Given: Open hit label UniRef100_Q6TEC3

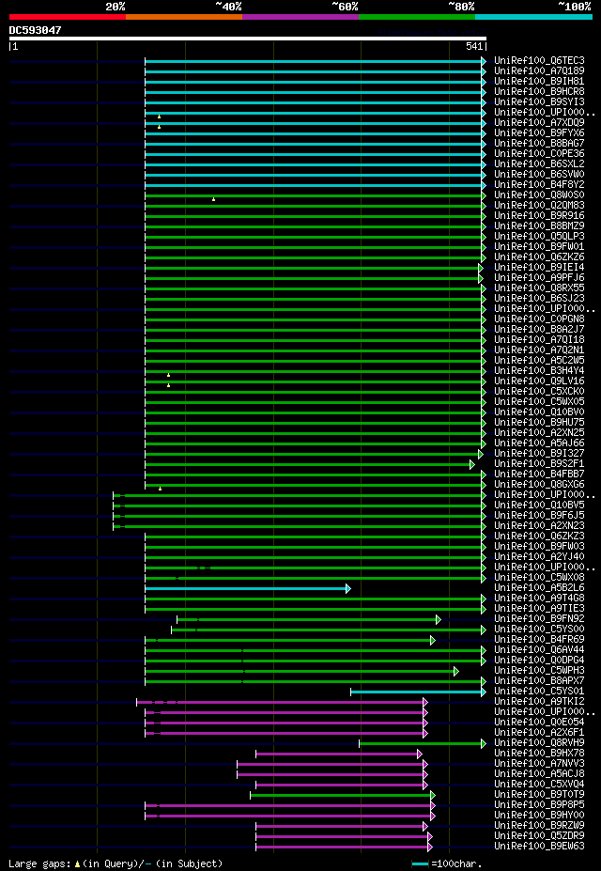Looking at the screenshot, I should (539, 60).
